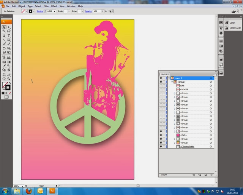Hide Layer 1 using its eye icon
The width and height of the screenshot is (243, 195).
coord(161,78)
